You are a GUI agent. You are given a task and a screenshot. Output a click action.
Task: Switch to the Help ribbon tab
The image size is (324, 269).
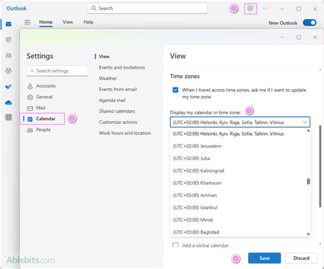tap(88, 22)
